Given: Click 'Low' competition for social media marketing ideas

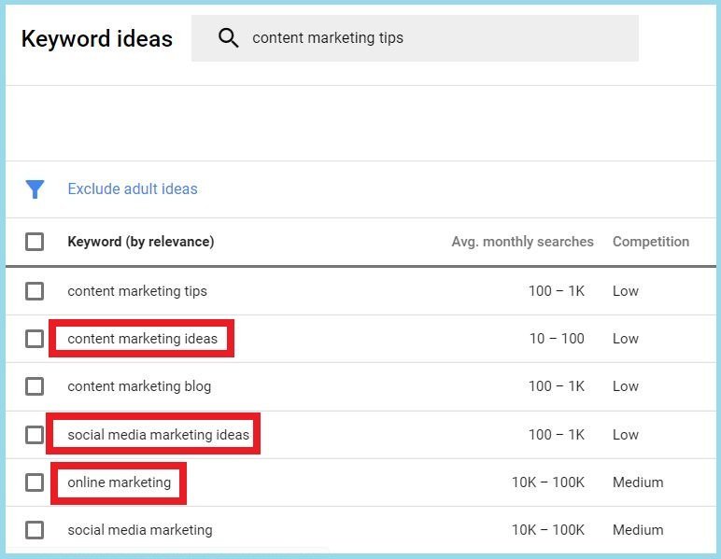Looking at the screenshot, I should point(626,435).
